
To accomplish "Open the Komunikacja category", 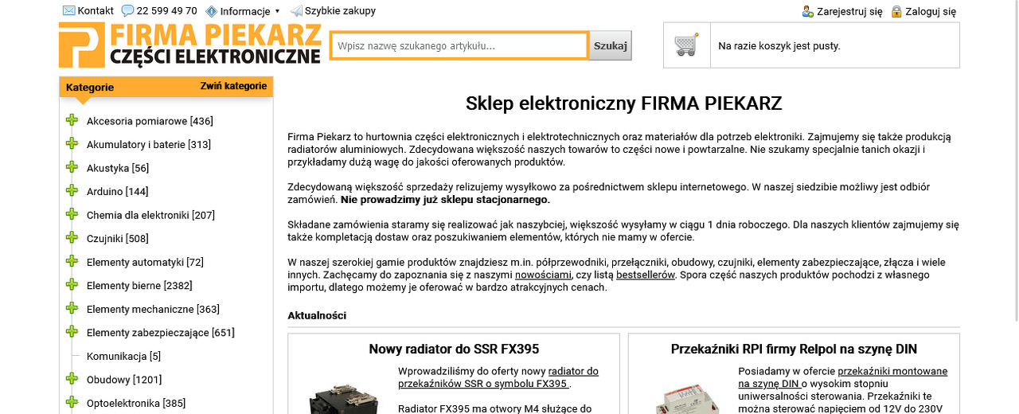I will [123, 356].
